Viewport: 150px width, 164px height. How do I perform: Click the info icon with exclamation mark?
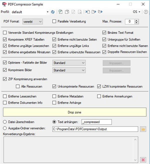click(146, 12)
